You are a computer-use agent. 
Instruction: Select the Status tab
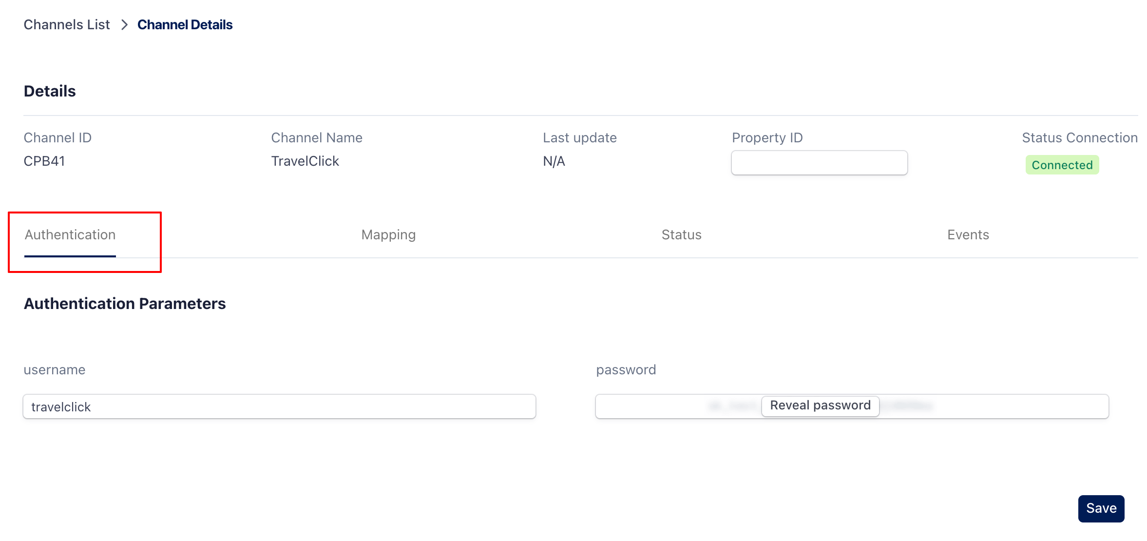pyautogui.click(x=681, y=235)
